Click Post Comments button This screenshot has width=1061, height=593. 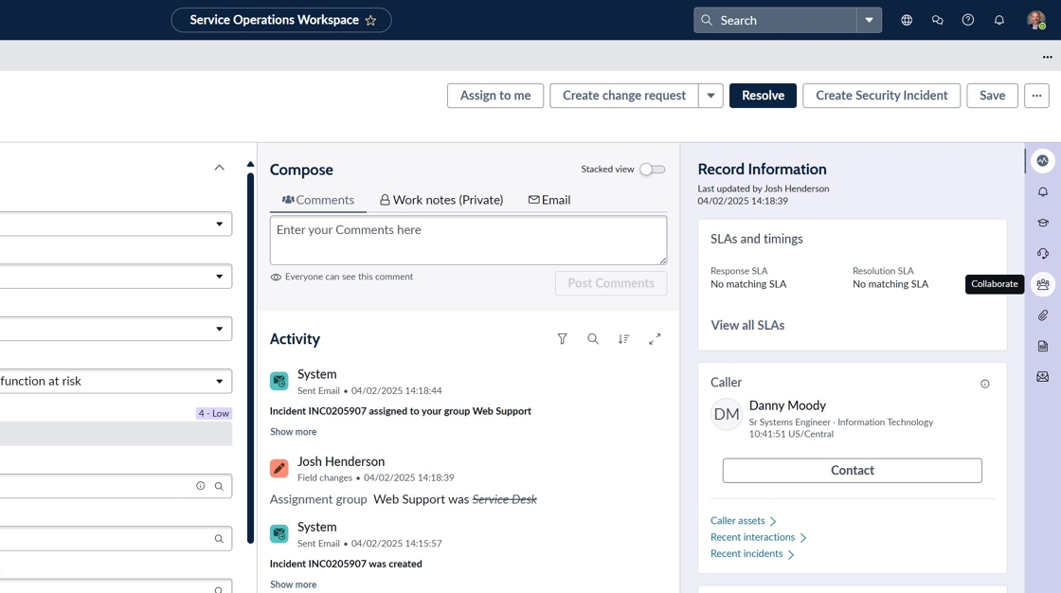point(611,283)
